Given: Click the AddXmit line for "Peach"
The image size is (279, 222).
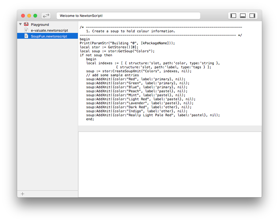Looking at the screenshot, I should pos(137,91).
